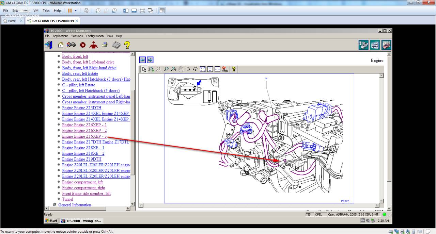Click the Start button in guest taskbar

point(51,221)
